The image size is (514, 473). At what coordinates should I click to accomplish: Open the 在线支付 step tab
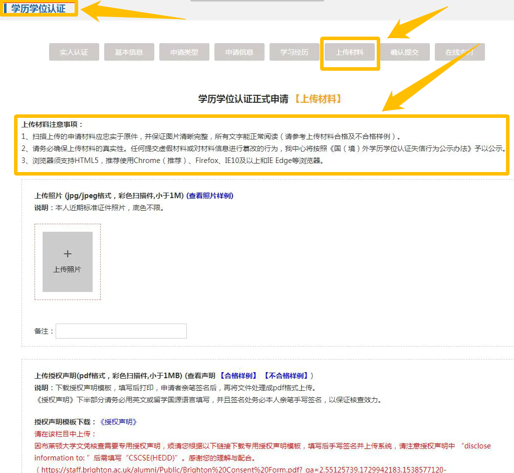pos(460,52)
